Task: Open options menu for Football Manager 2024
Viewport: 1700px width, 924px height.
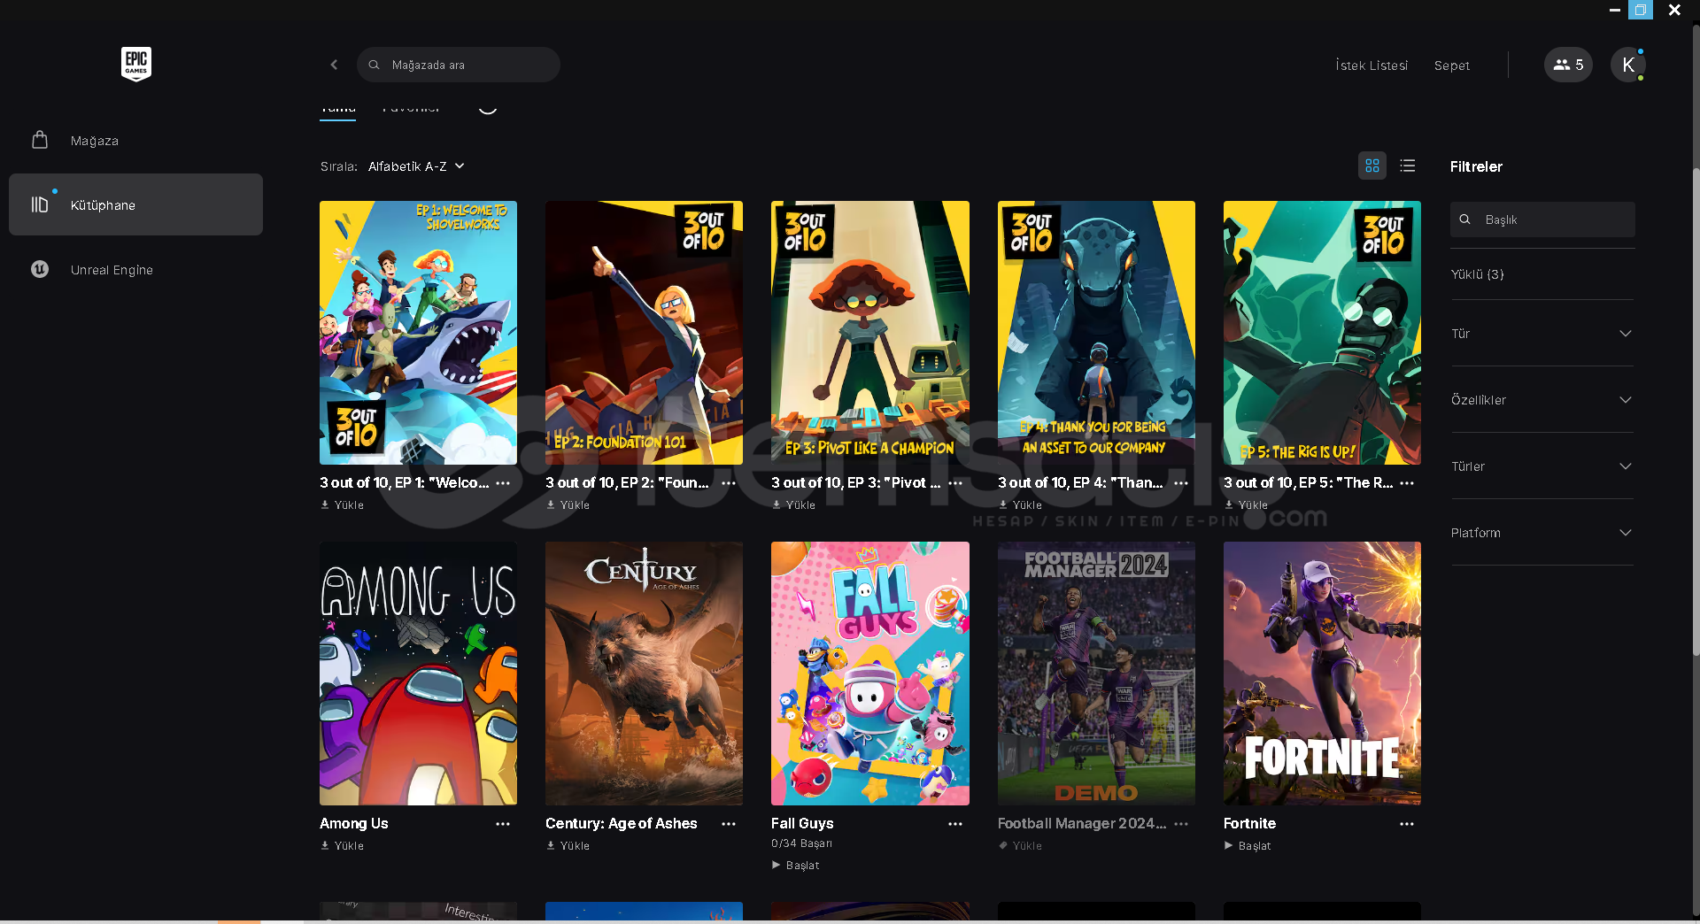Action: point(1181,824)
